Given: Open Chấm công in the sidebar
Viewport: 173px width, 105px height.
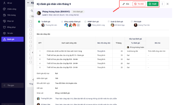Looking at the screenshot, I should pos(12,9).
